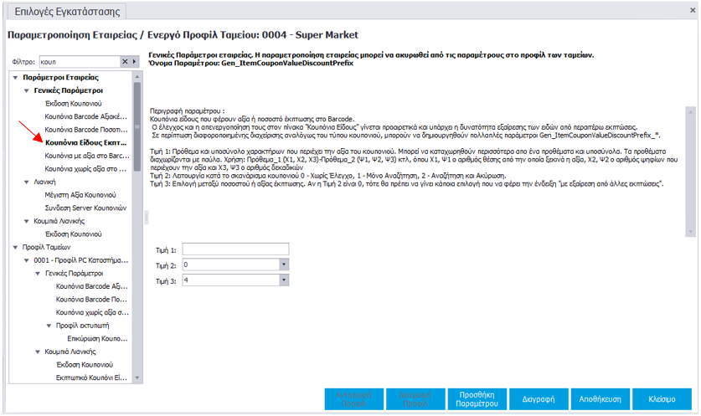This screenshot has width=701, height=416.
Task: Collapse the 0001 - Προφίλ PC Καταστήματος node
Action: click(x=27, y=260)
